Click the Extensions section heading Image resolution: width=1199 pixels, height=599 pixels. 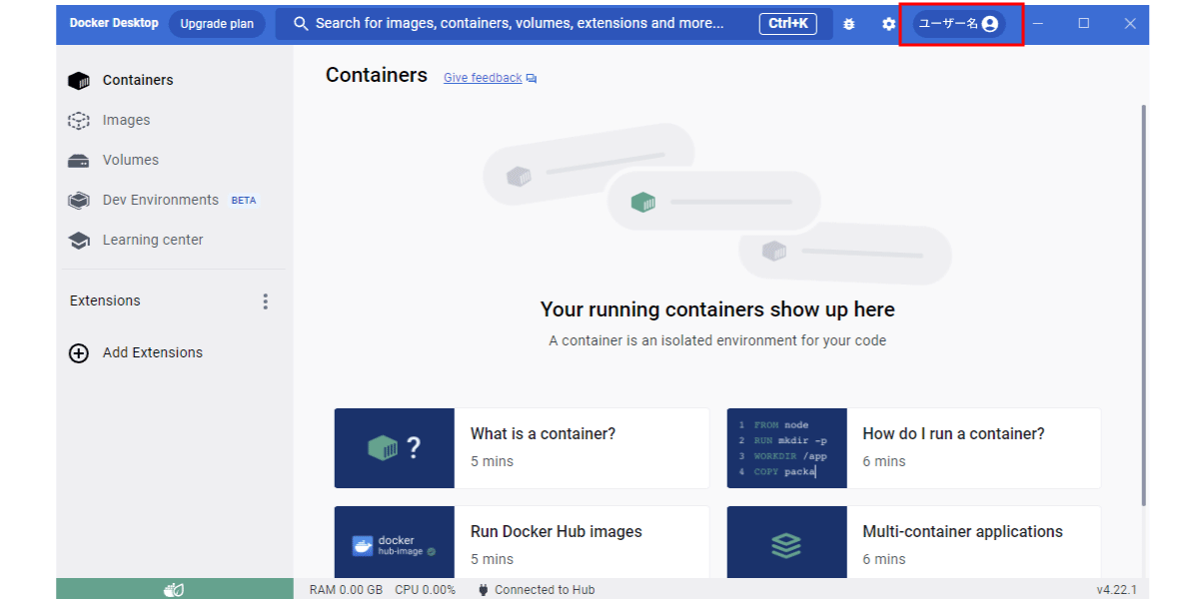point(105,300)
